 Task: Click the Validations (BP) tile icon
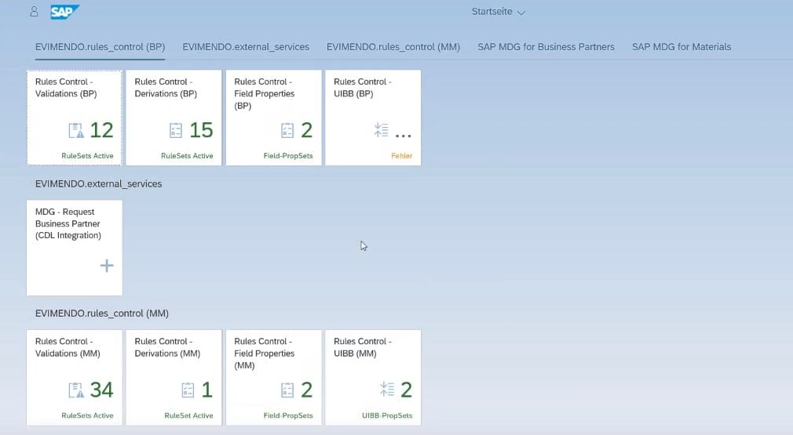[76, 130]
